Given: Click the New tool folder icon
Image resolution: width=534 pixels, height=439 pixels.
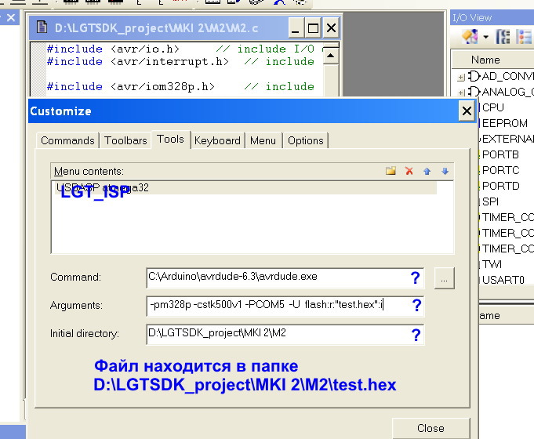Looking at the screenshot, I should pyautogui.click(x=391, y=171).
